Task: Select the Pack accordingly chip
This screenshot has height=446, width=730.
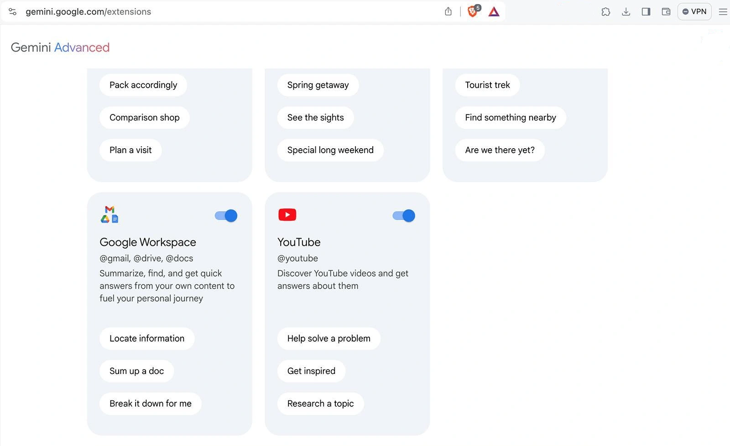Action: [x=143, y=85]
